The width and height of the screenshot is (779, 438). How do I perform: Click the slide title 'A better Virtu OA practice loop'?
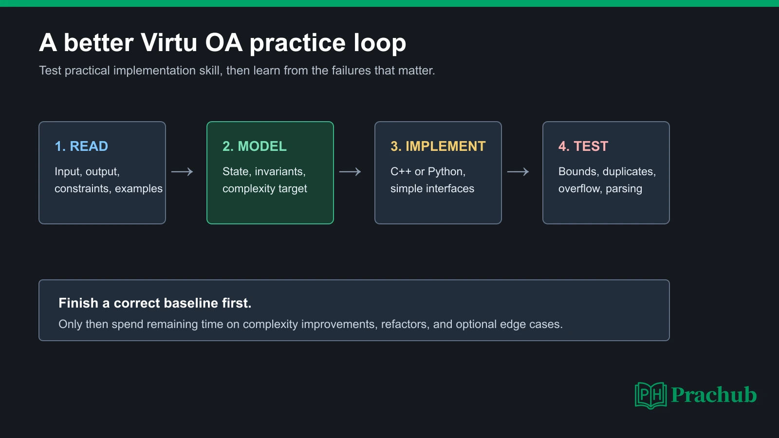click(x=223, y=43)
